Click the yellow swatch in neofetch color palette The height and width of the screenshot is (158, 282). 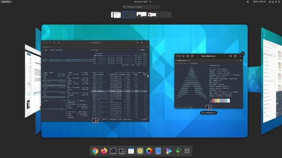tap(218, 101)
